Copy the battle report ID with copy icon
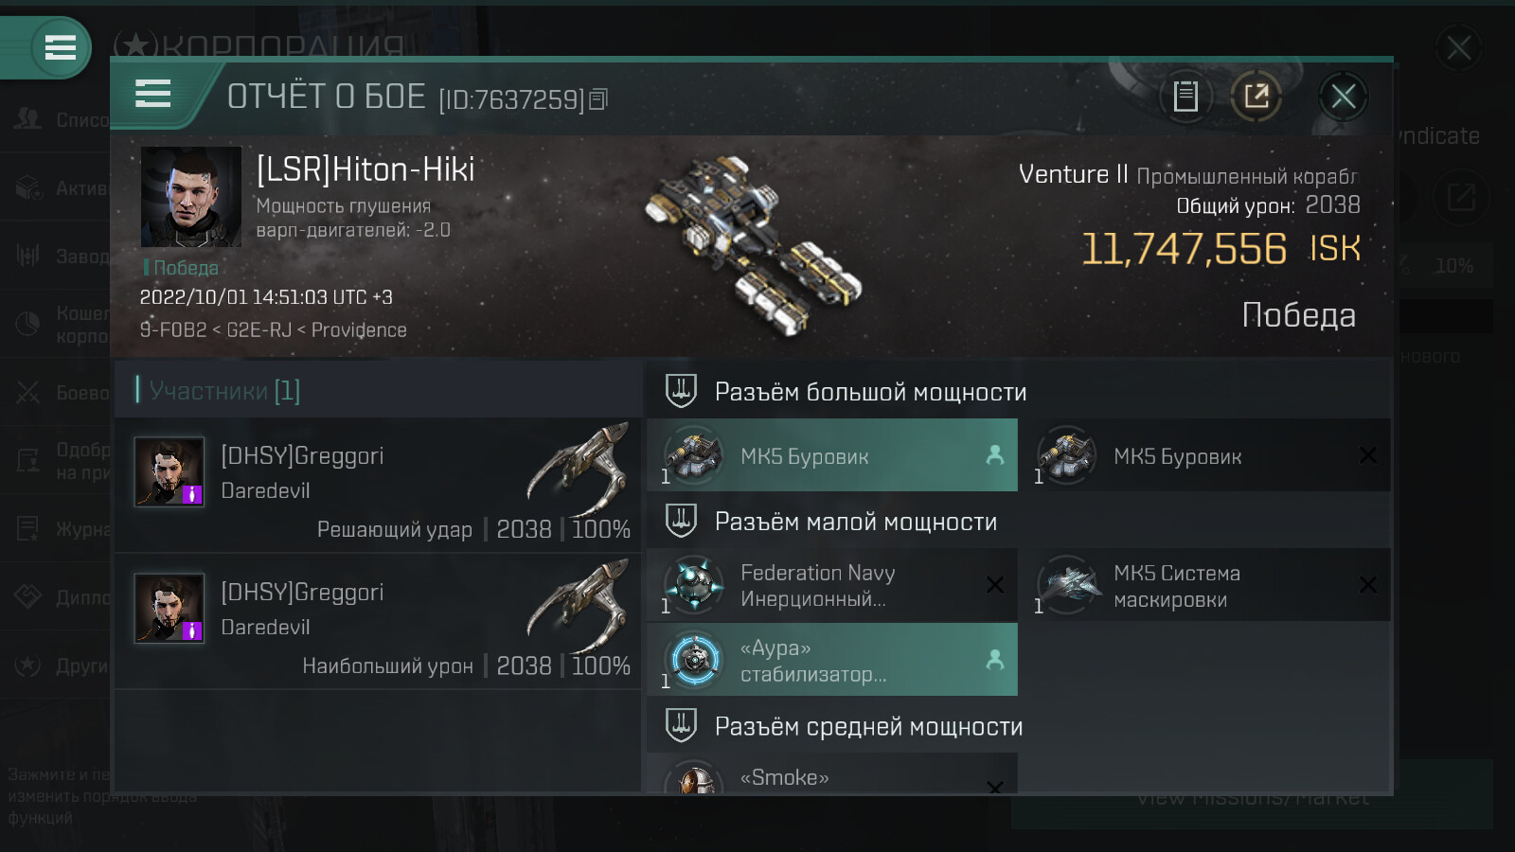The image size is (1515, 852). [598, 99]
